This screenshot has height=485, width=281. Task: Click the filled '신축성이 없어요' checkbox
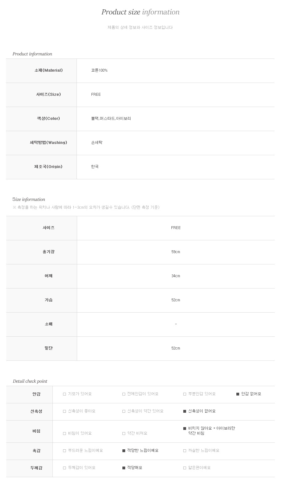(185, 411)
